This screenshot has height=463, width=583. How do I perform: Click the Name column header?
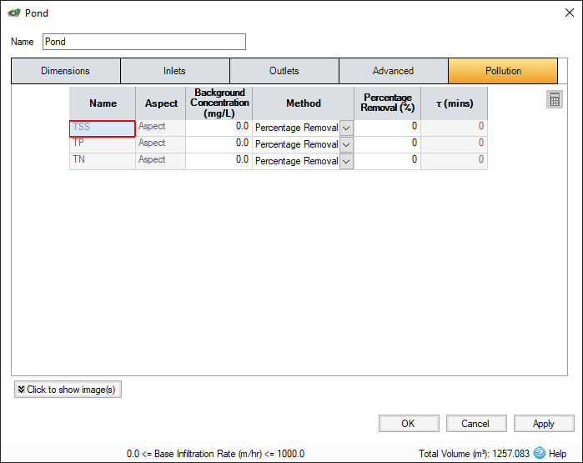[x=103, y=103]
